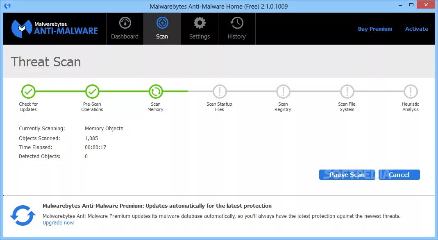Maximize the Malwarebytes window

click(411, 5)
